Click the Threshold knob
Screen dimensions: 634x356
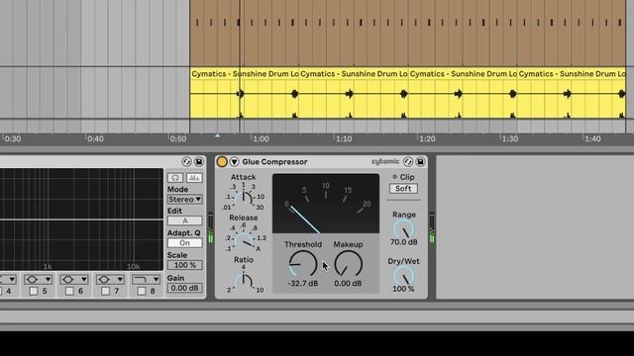303,264
